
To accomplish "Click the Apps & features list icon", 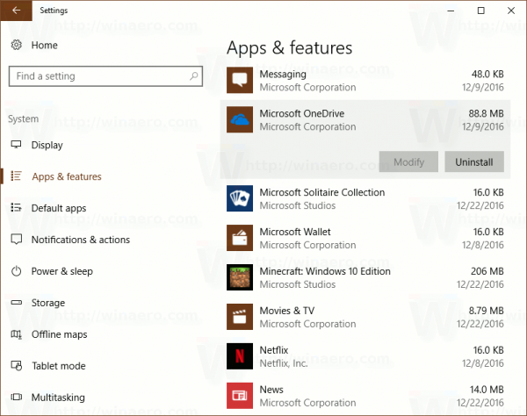I will [x=16, y=176].
